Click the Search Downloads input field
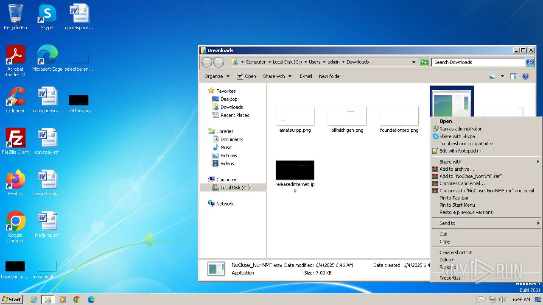The width and height of the screenshot is (543, 305). coord(479,62)
